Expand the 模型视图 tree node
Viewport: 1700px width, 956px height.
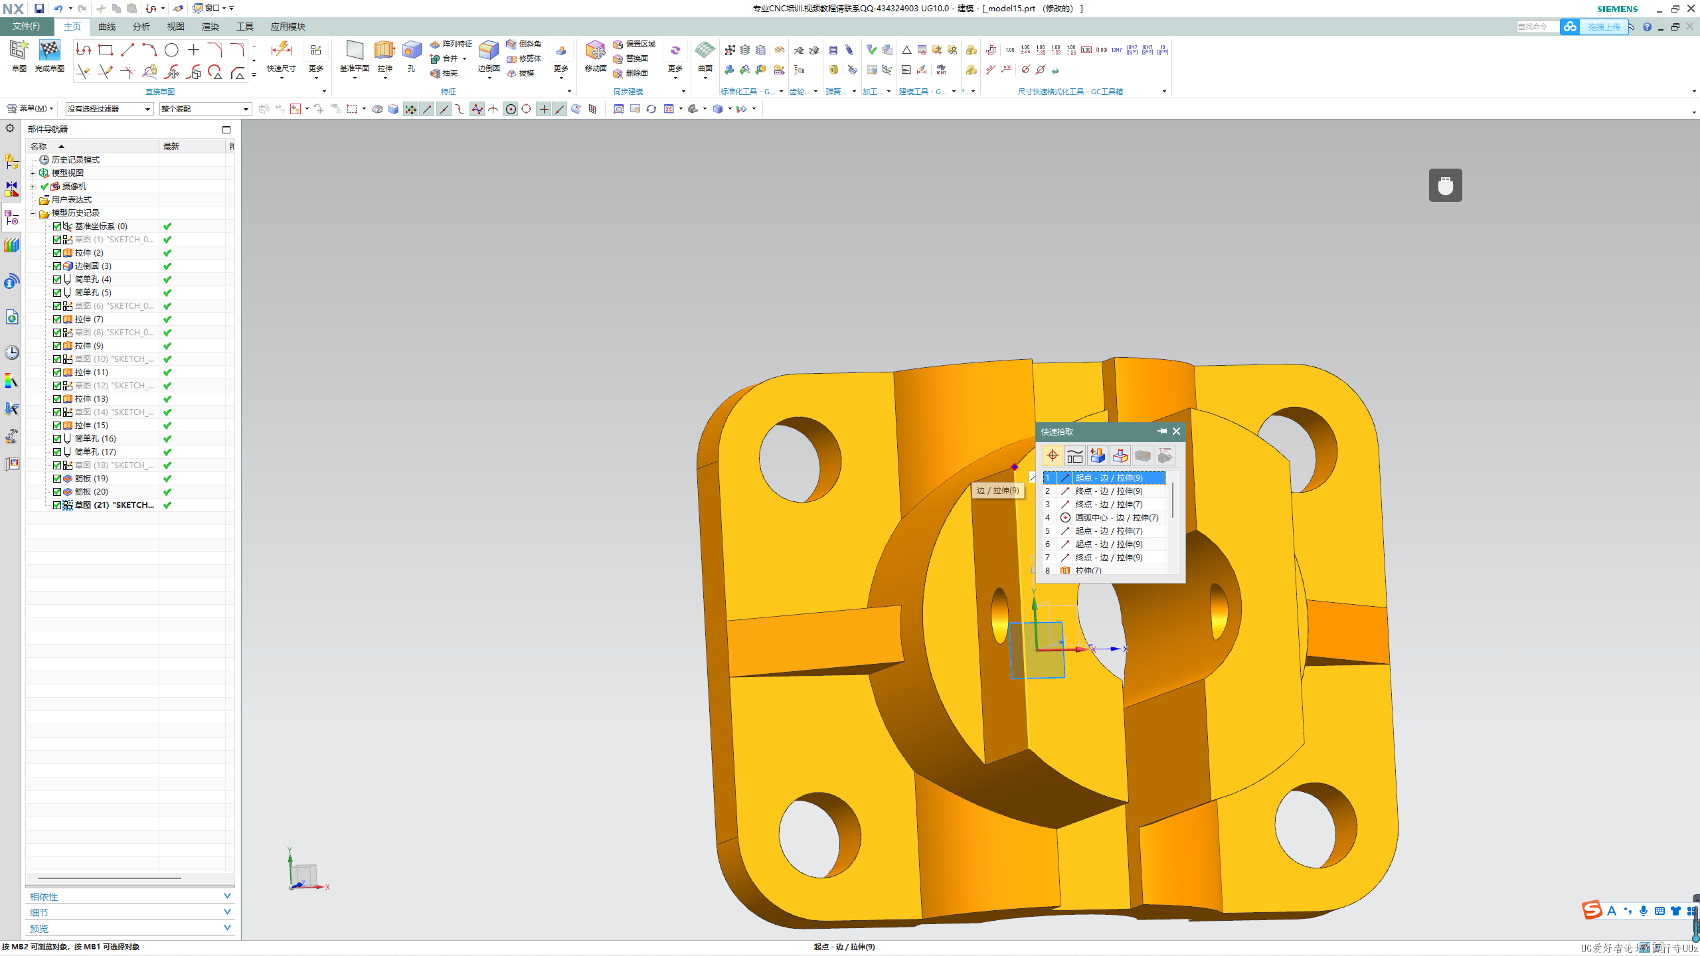coord(33,173)
